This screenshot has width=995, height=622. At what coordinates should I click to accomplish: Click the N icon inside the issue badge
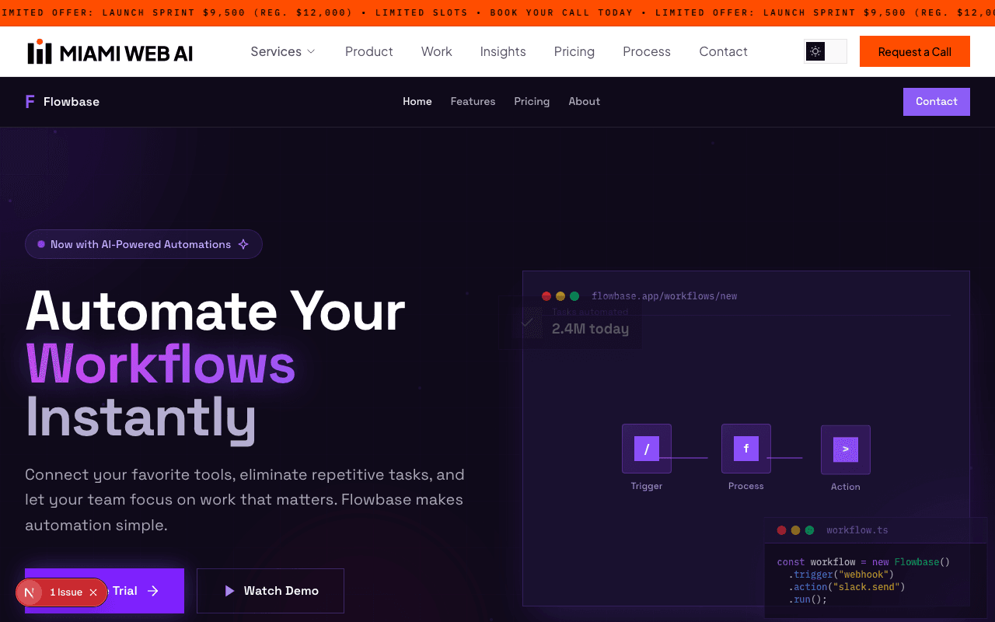click(x=30, y=592)
